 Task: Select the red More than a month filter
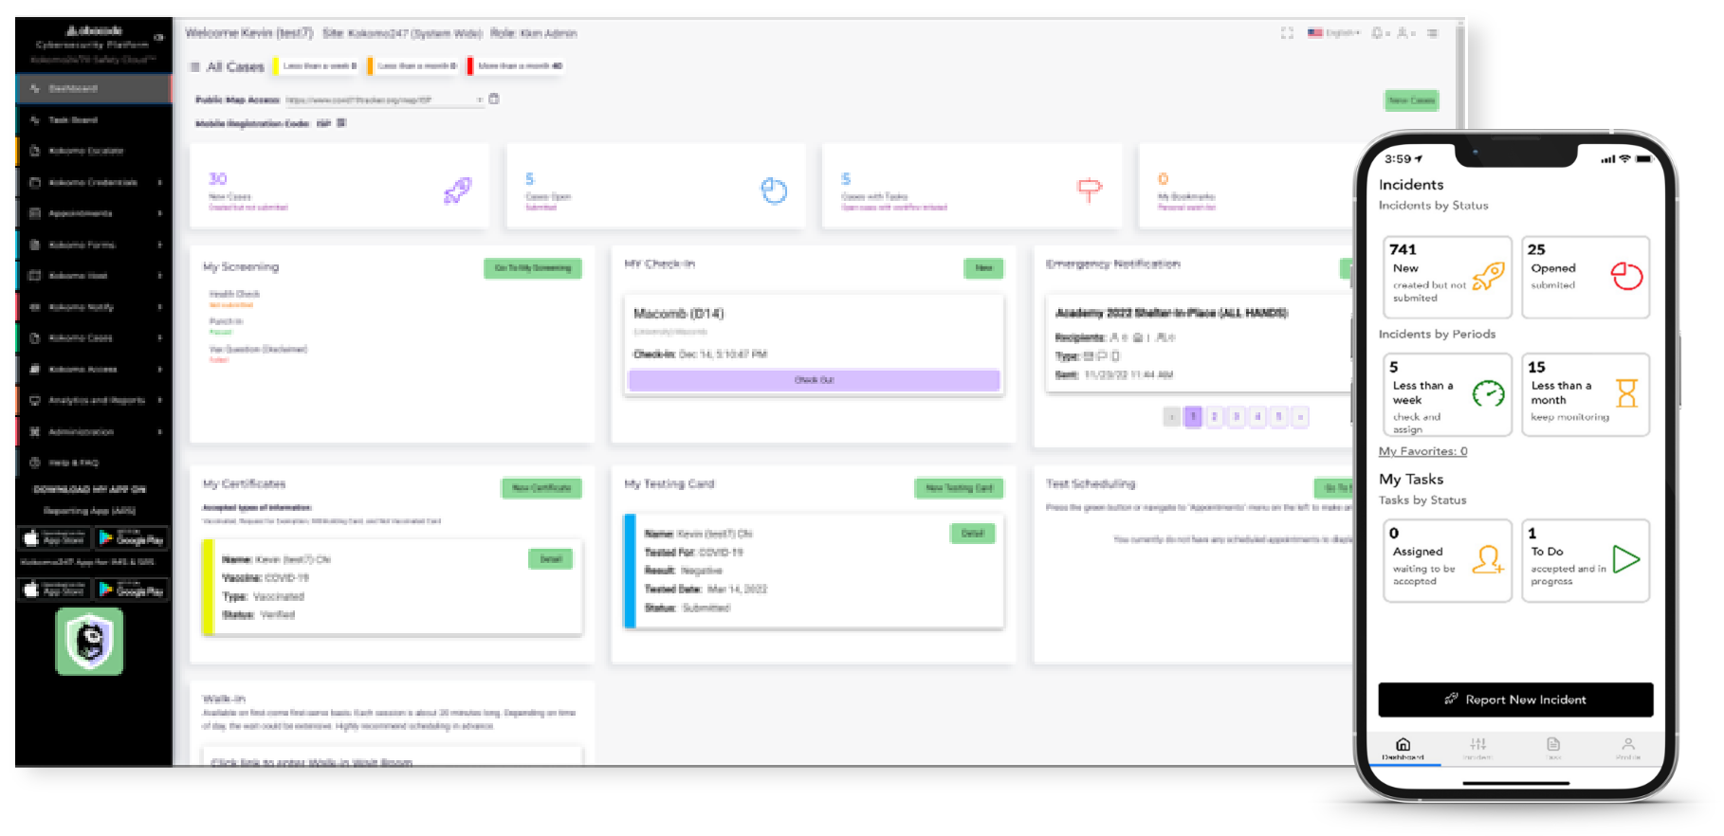518,66
